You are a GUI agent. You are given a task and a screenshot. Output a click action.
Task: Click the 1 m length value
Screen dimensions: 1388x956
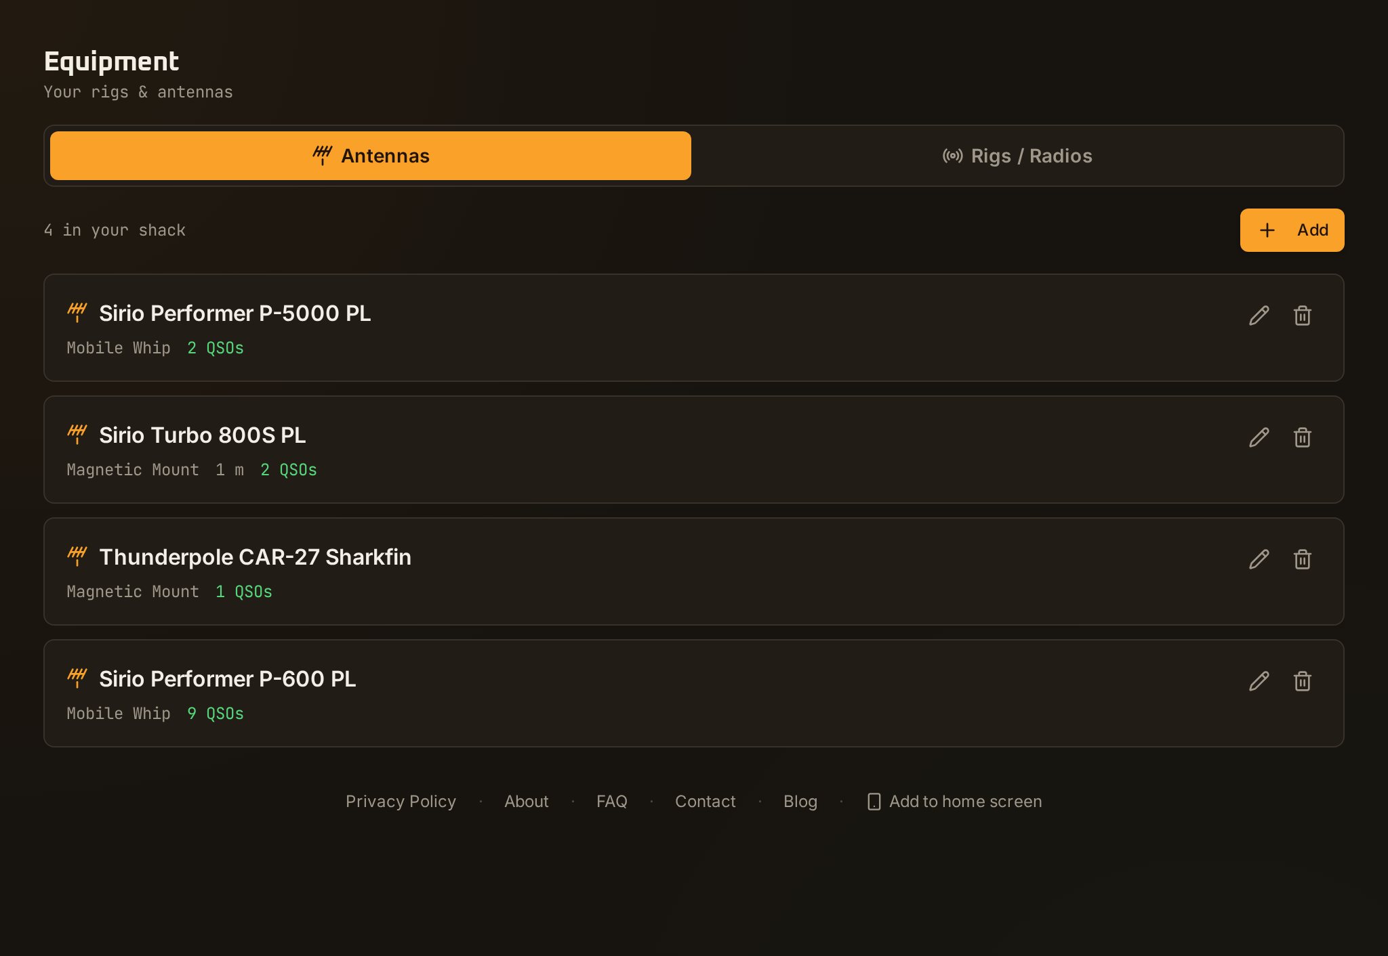pos(230,470)
